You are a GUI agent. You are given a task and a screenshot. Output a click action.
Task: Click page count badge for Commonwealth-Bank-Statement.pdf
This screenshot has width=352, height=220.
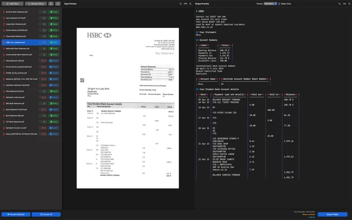[x=43, y=55]
